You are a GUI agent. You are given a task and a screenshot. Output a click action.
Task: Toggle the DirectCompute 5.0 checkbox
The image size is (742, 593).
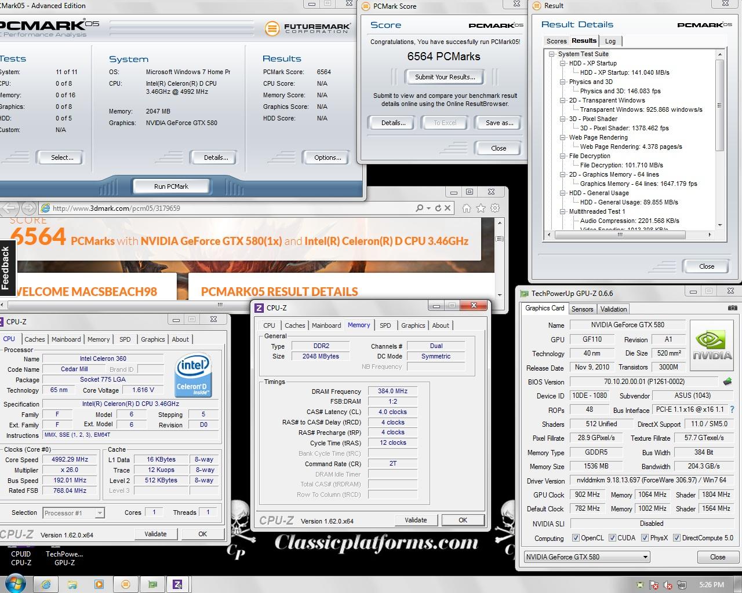(x=676, y=537)
